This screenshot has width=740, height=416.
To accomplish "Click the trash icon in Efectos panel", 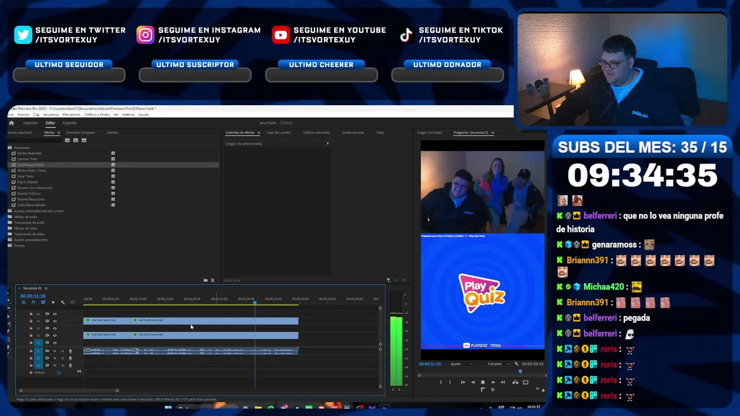I will coord(212,280).
